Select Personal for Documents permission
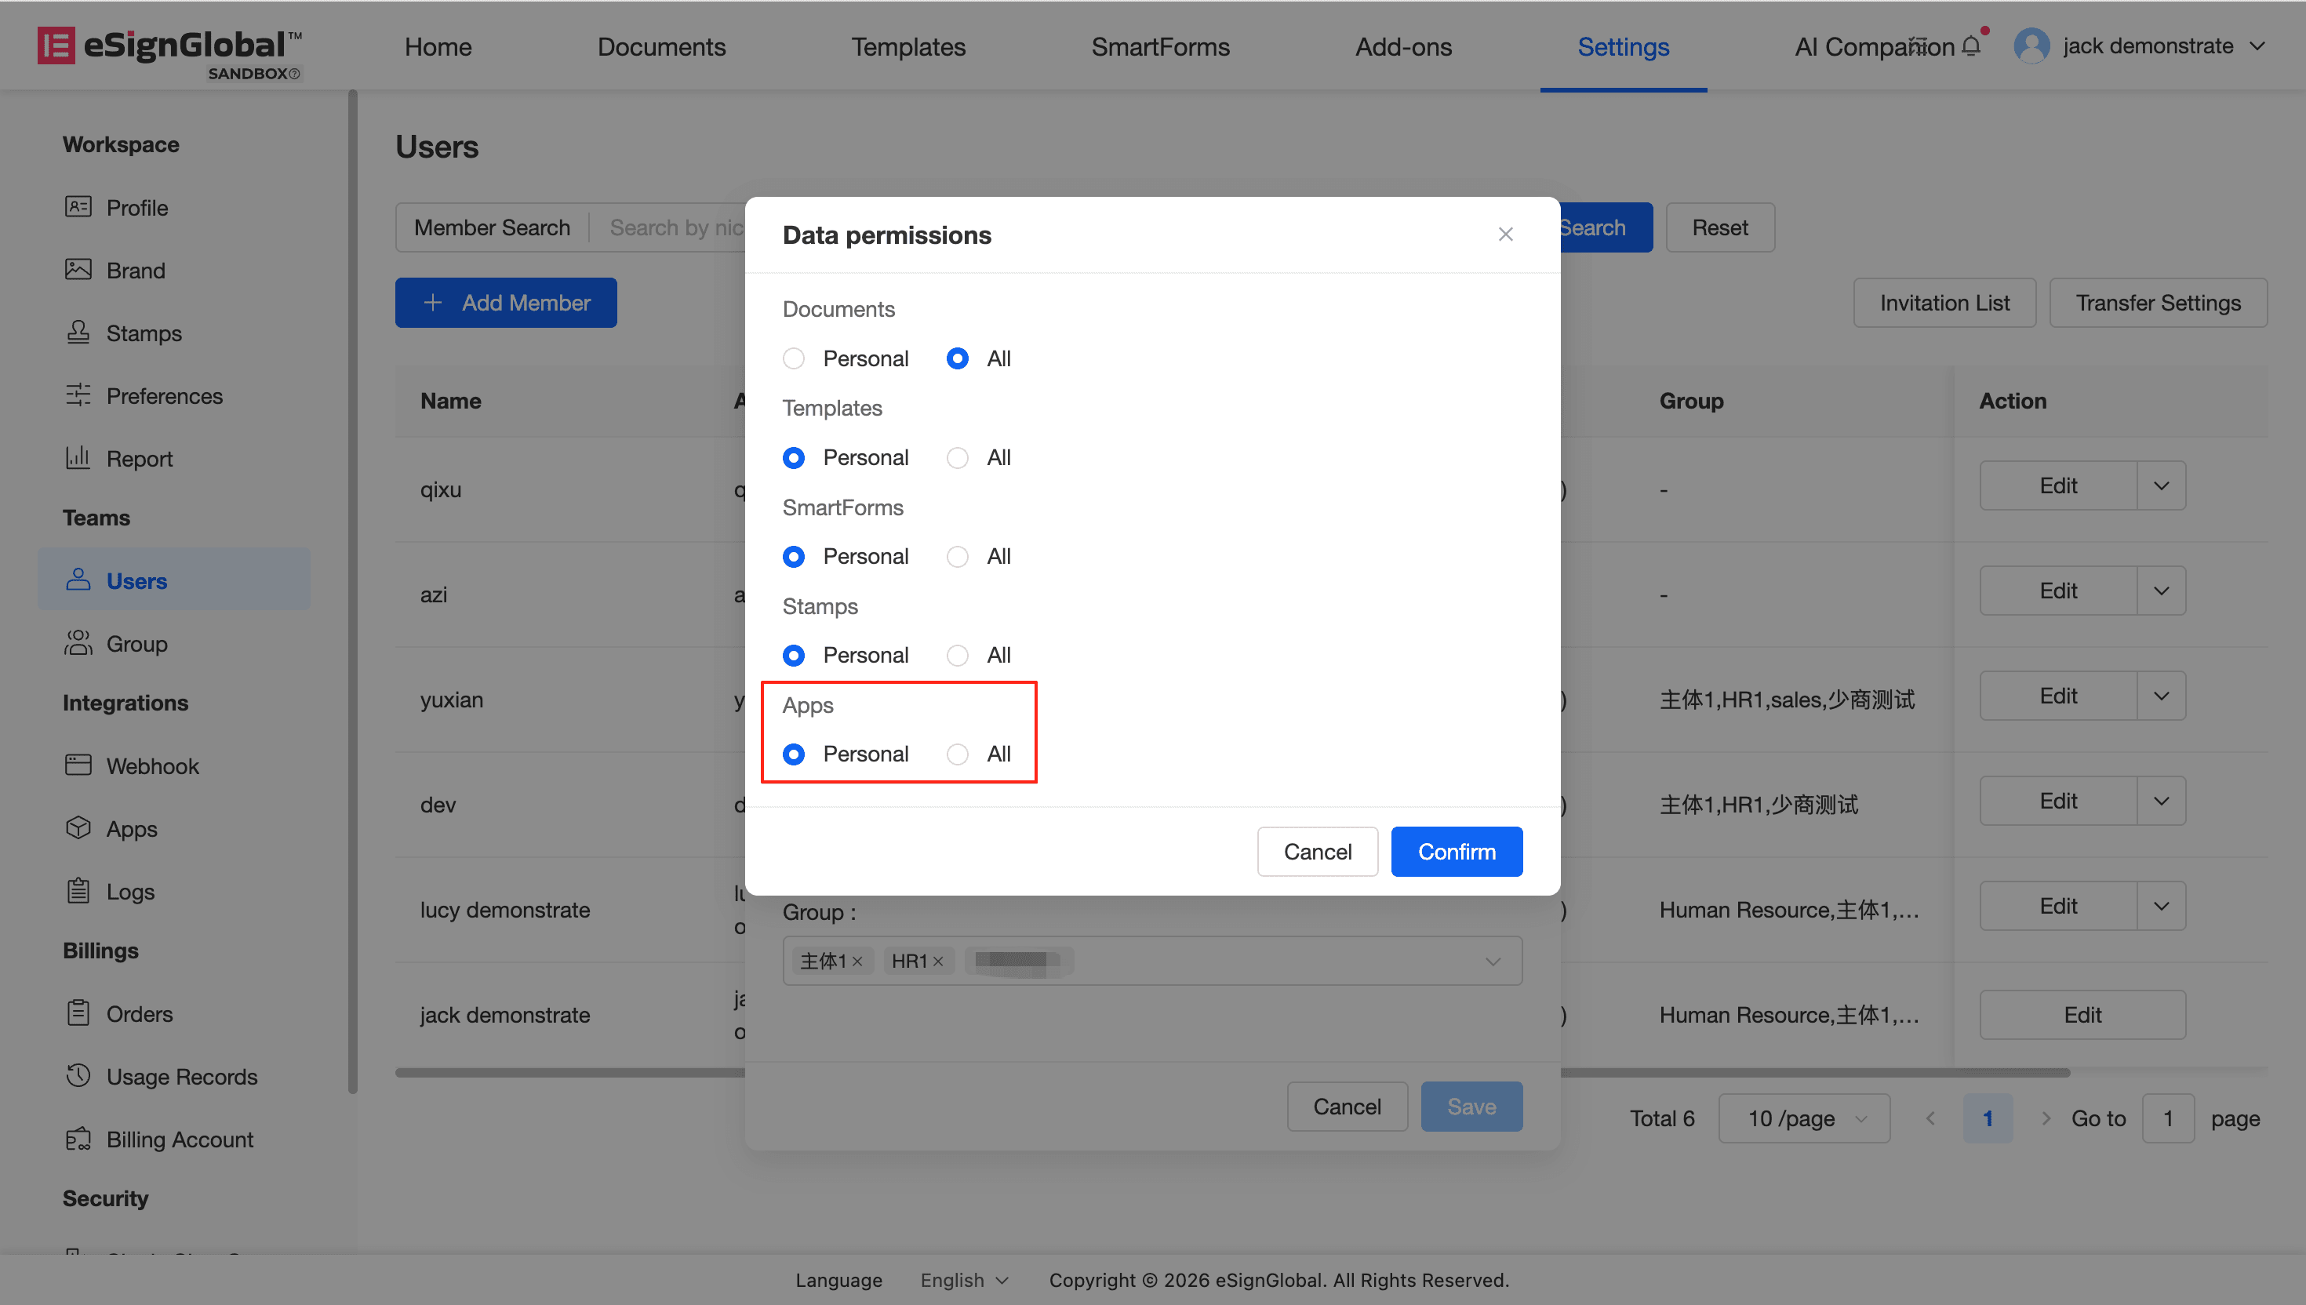This screenshot has height=1305, width=2306. pyautogui.click(x=793, y=358)
